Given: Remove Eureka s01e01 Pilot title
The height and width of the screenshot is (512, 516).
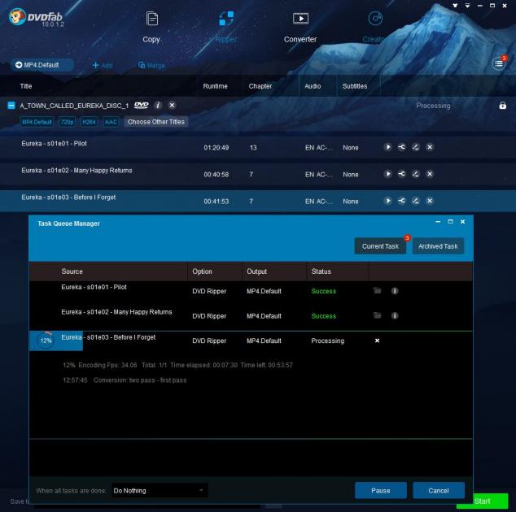Looking at the screenshot, I should coord(430,147).
